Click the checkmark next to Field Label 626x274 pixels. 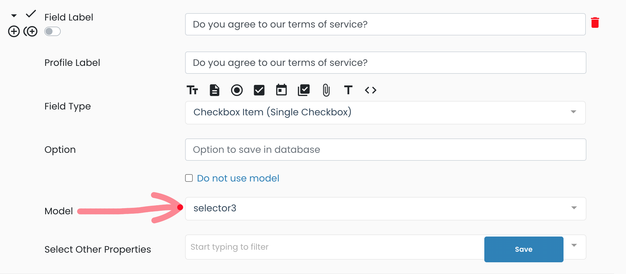click(x=31, y=14)
